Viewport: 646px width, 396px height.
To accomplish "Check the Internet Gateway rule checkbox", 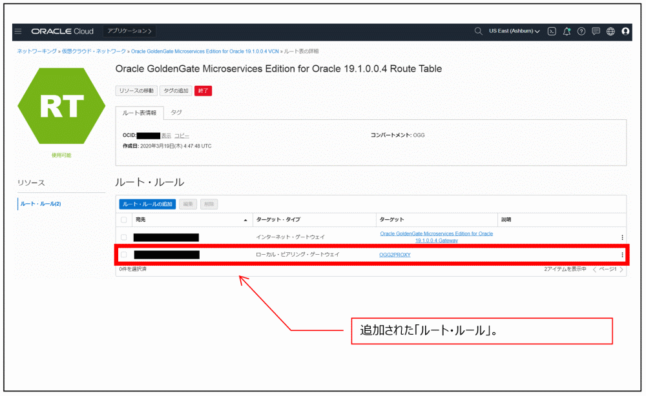I will coord(123,237).
